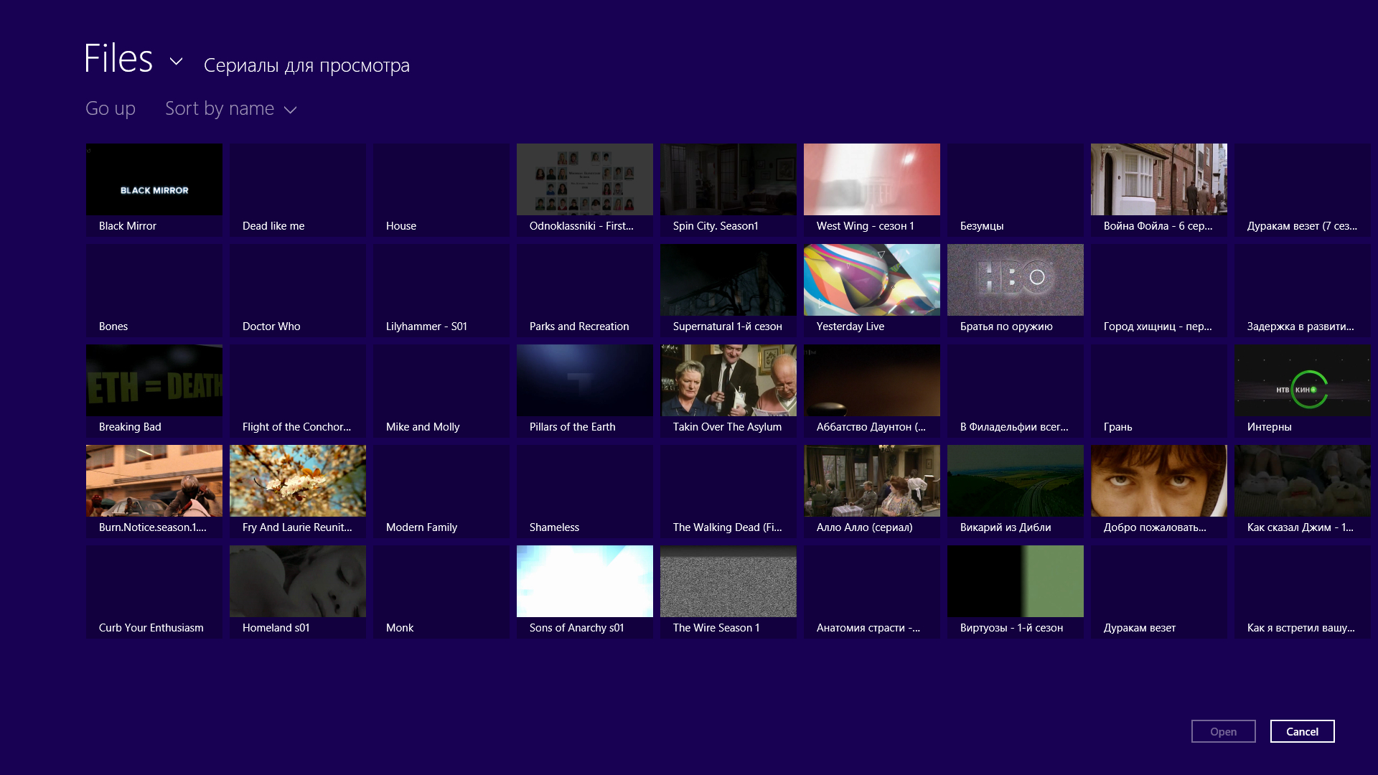
Task: Select Takin Over The Asylum tile
Action: pyautogui.click(x=728, y=390)
